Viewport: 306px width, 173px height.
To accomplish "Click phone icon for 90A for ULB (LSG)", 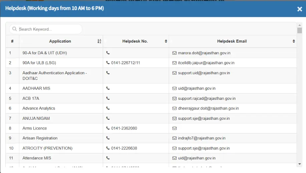I will pyautogui.click(x=108, y=63).
